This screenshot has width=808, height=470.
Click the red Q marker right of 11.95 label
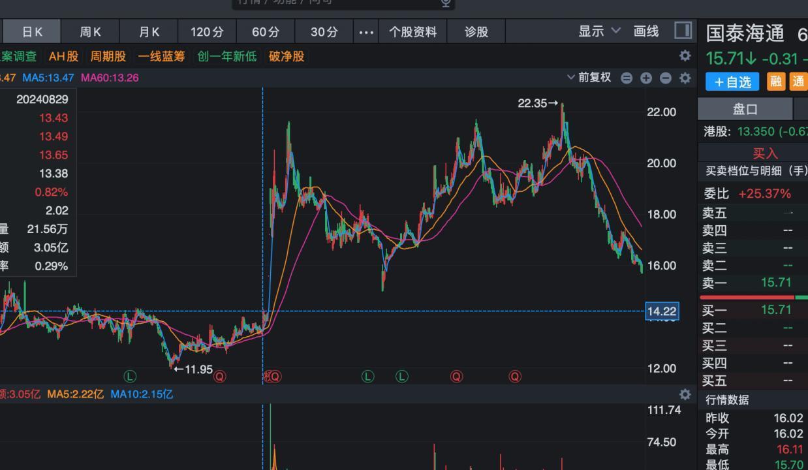(219, 376)
